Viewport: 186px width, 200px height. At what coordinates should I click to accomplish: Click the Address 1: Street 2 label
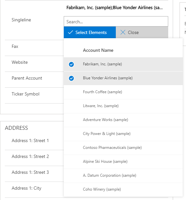(30, 156)
